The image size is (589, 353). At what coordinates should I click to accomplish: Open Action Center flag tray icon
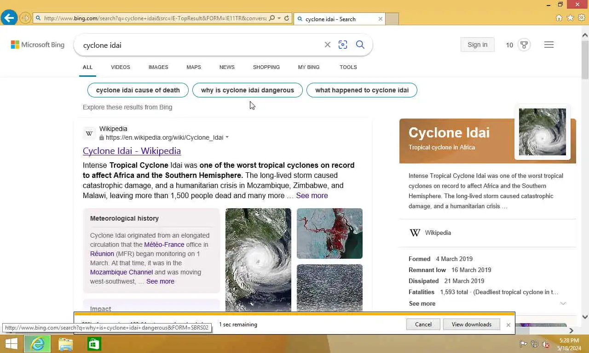click(x=524, y=344)
